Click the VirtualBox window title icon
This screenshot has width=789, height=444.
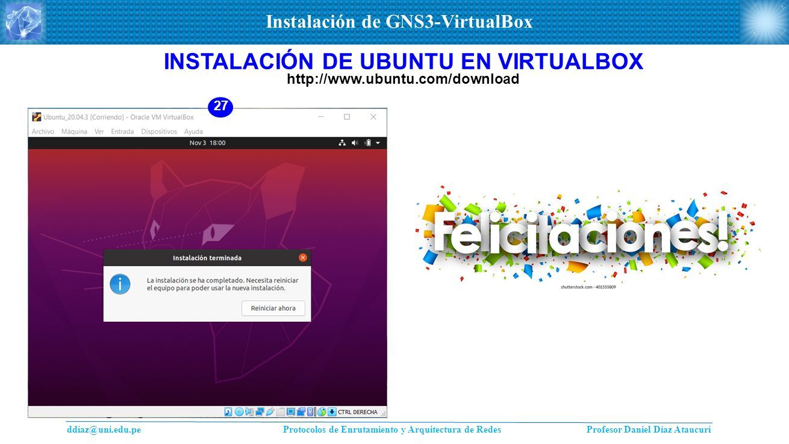pyautogui.click(x=36, y=117)
